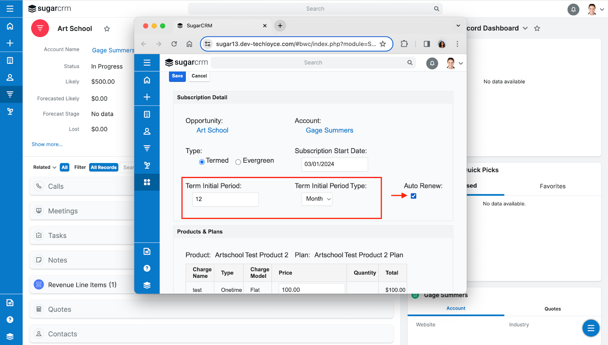
Task: Open the Art School opportunity link
Action: coord(212,130)
